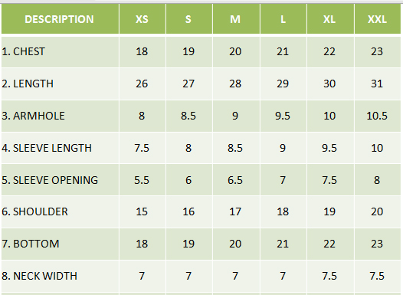The height and width of the screenshot is (295, 403).
Task: Select SLEEVE OPENING value 6 for S
Action: pyautogui.click(x=189, y=180)
